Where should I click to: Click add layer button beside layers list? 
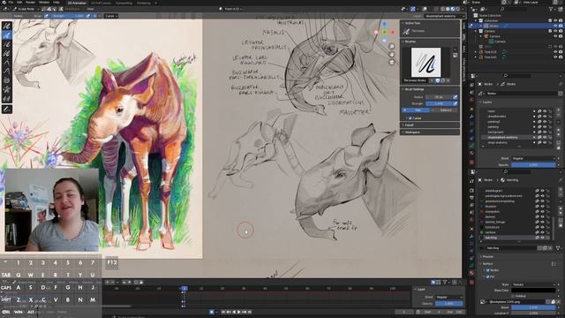(559, 110)
